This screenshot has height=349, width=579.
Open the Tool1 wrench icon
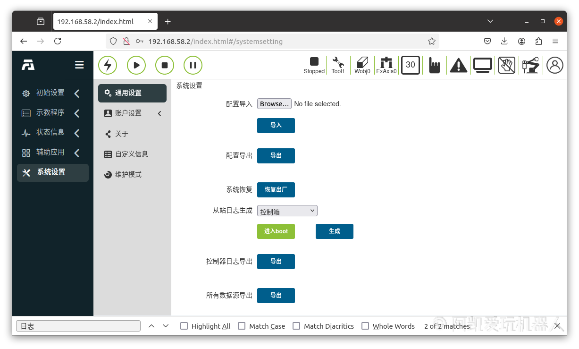pos(338,65)
